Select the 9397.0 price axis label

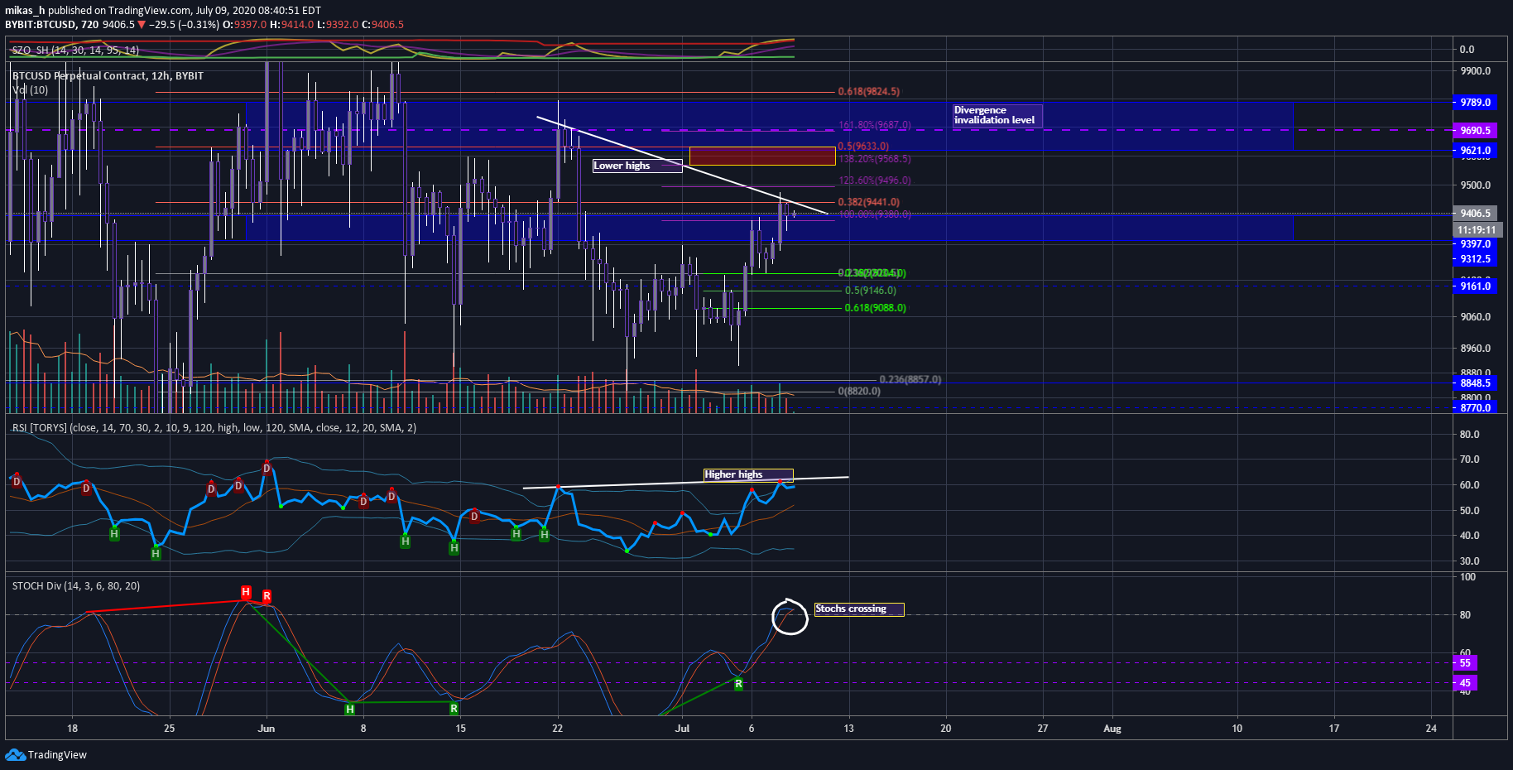coord(1475,244)
